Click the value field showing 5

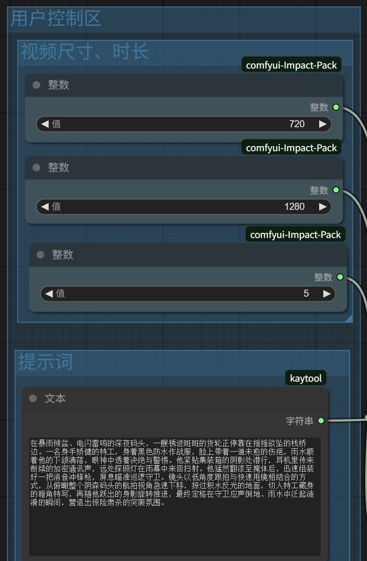tap(188, 294)
